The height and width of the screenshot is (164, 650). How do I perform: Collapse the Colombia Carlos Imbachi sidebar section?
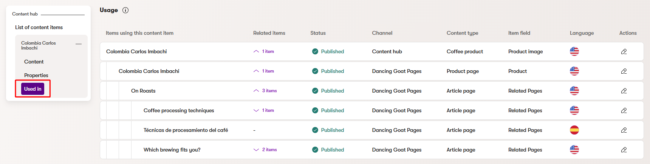click(x=79, y=44)
